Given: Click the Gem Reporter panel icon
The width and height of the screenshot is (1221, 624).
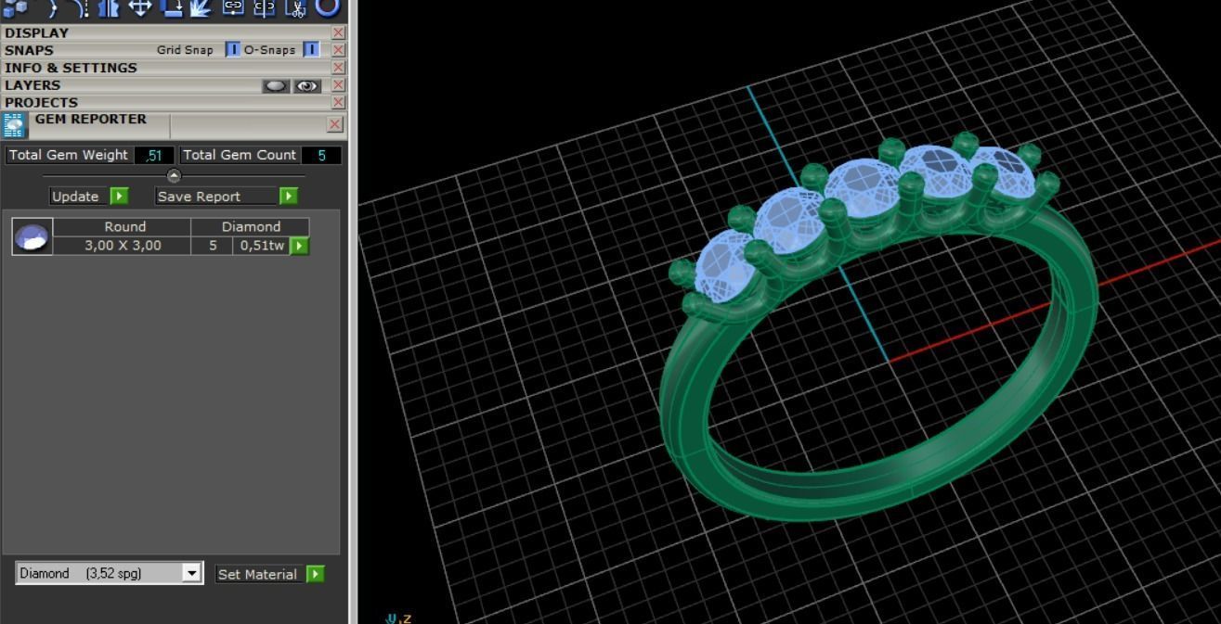Looking at the screenshot, I should (14, 125).
